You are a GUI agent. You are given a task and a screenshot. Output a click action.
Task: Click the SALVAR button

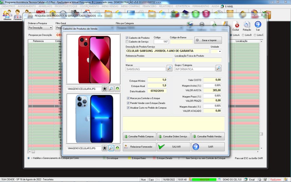point(174,147)
